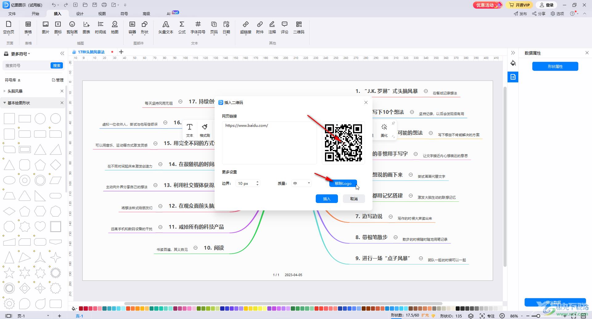
Task: Click 取消 to cancel the dialog
Action: 354,199
